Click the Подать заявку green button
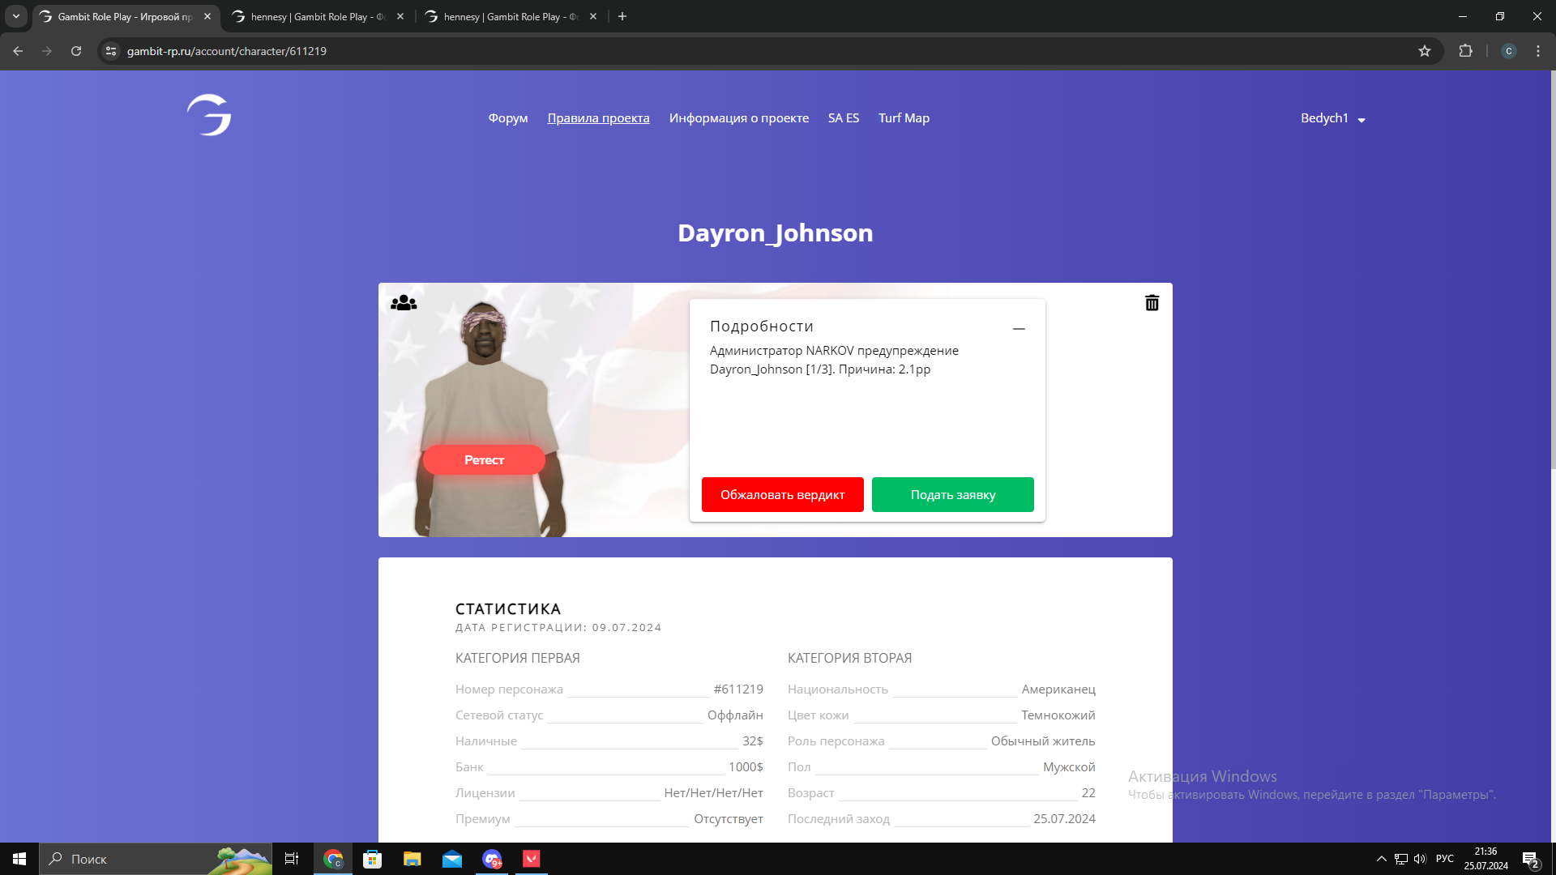 click(952, 495)
